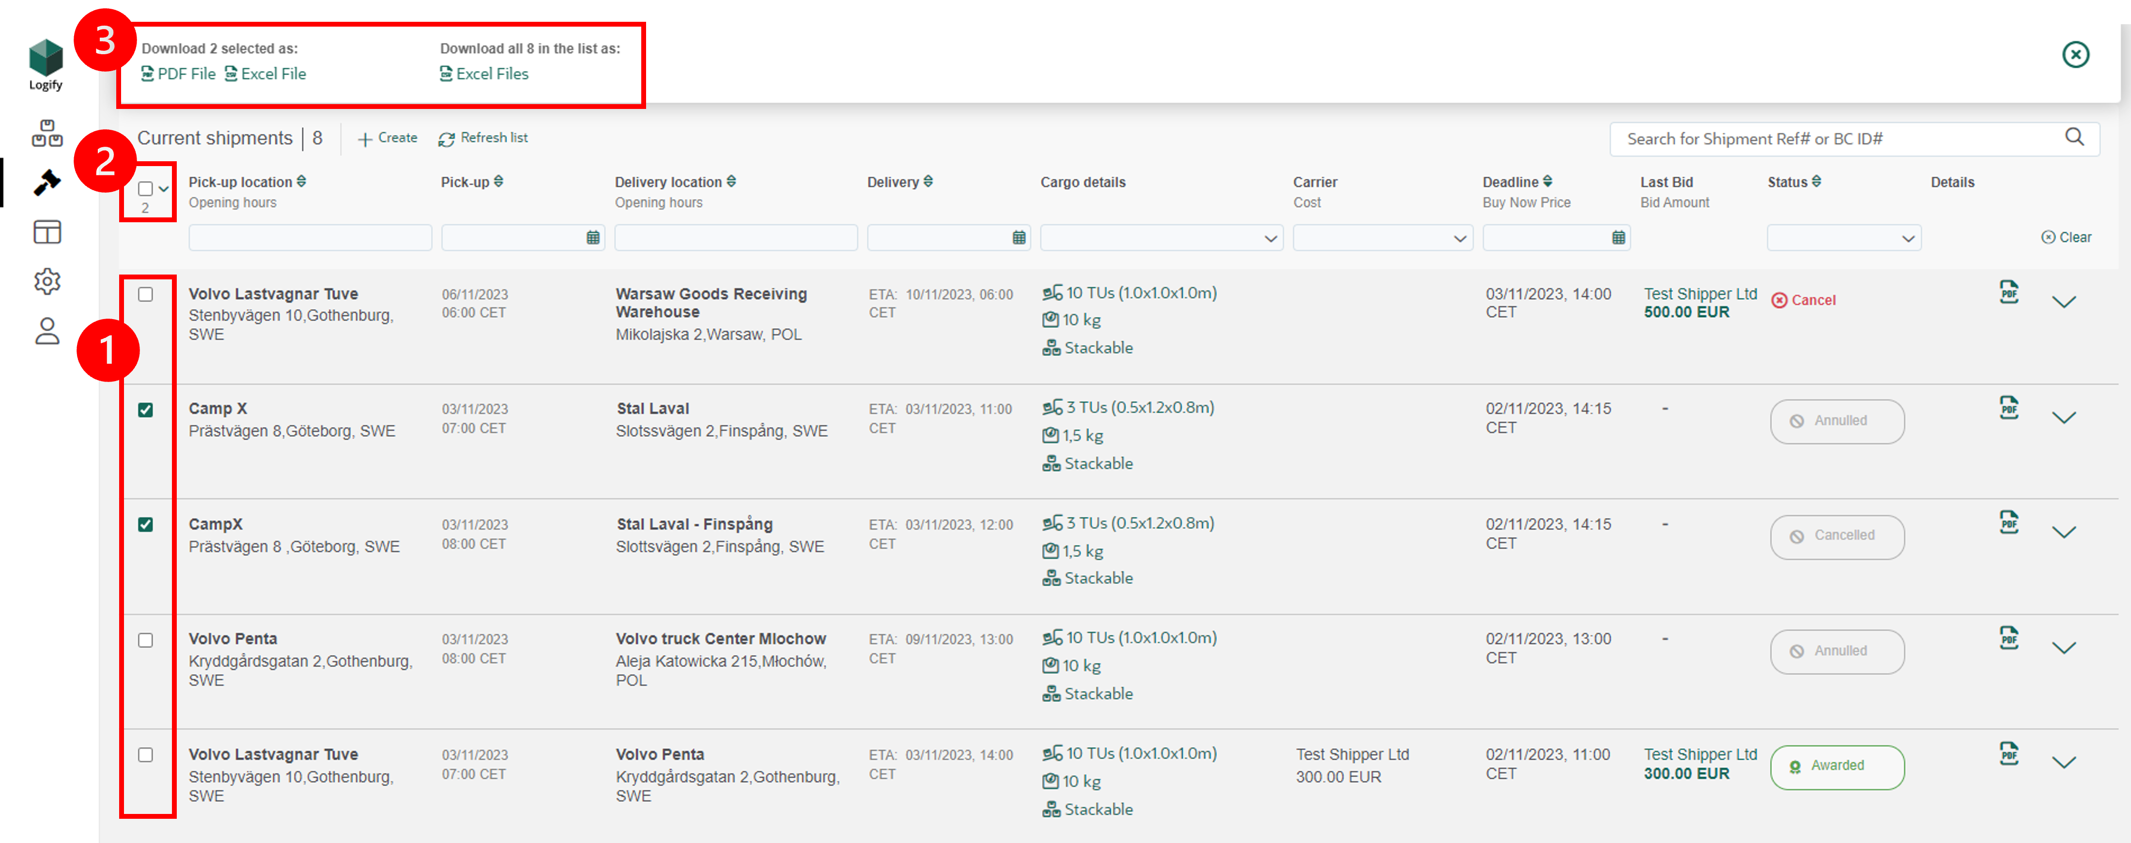The image size is (2131, 843).
Task: Click the Deadline date filter field
Action: (x=1556, y=238)
